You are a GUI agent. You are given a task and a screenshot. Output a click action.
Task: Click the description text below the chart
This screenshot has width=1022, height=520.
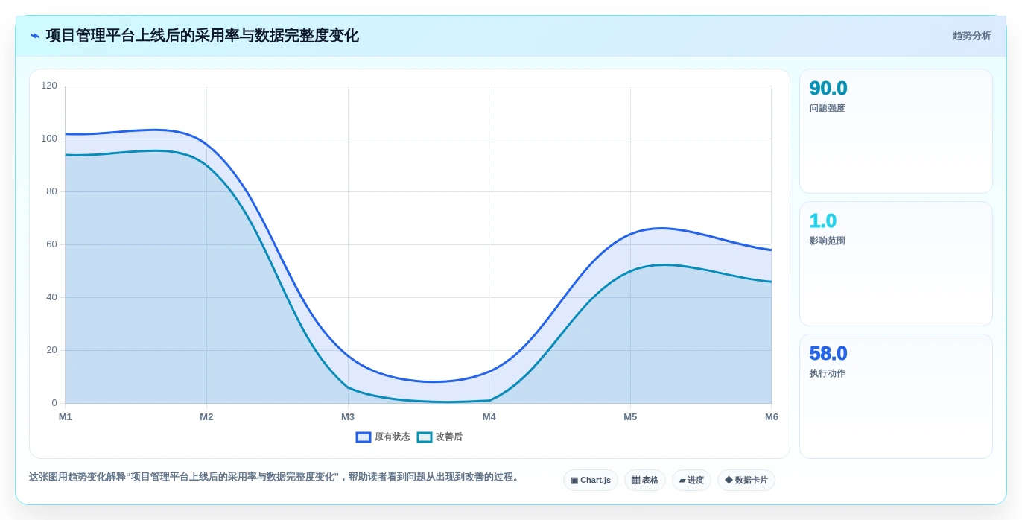[x=275, y=477]
